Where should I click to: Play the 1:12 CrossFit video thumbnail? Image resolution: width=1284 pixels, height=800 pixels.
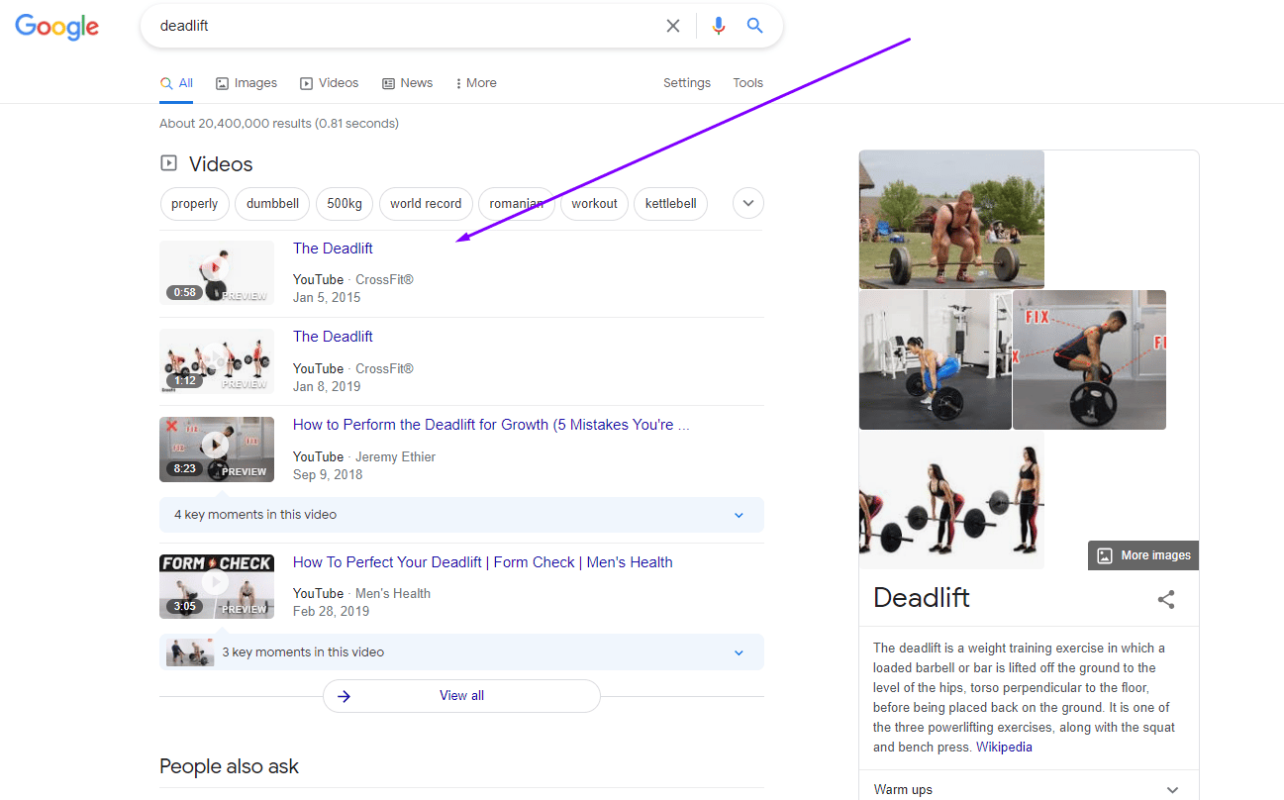pos(217,361)
